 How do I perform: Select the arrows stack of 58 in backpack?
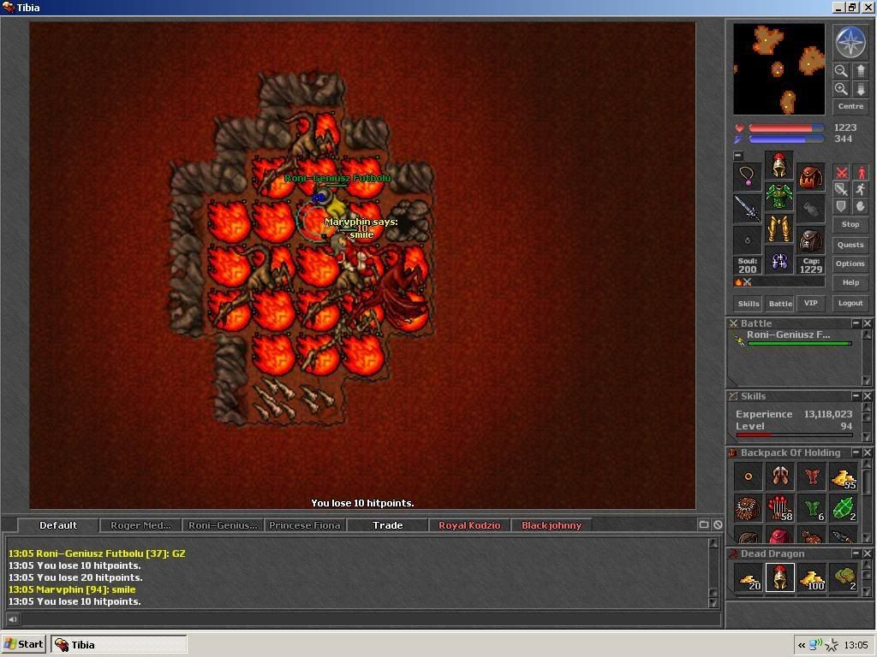[779, 508]
